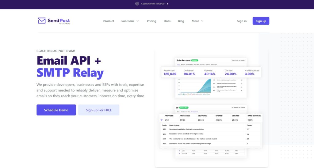The width and height of the screenshot is (314, 168).
Task: Click the 43.23% opened value
Action: [x=219, y=120]
